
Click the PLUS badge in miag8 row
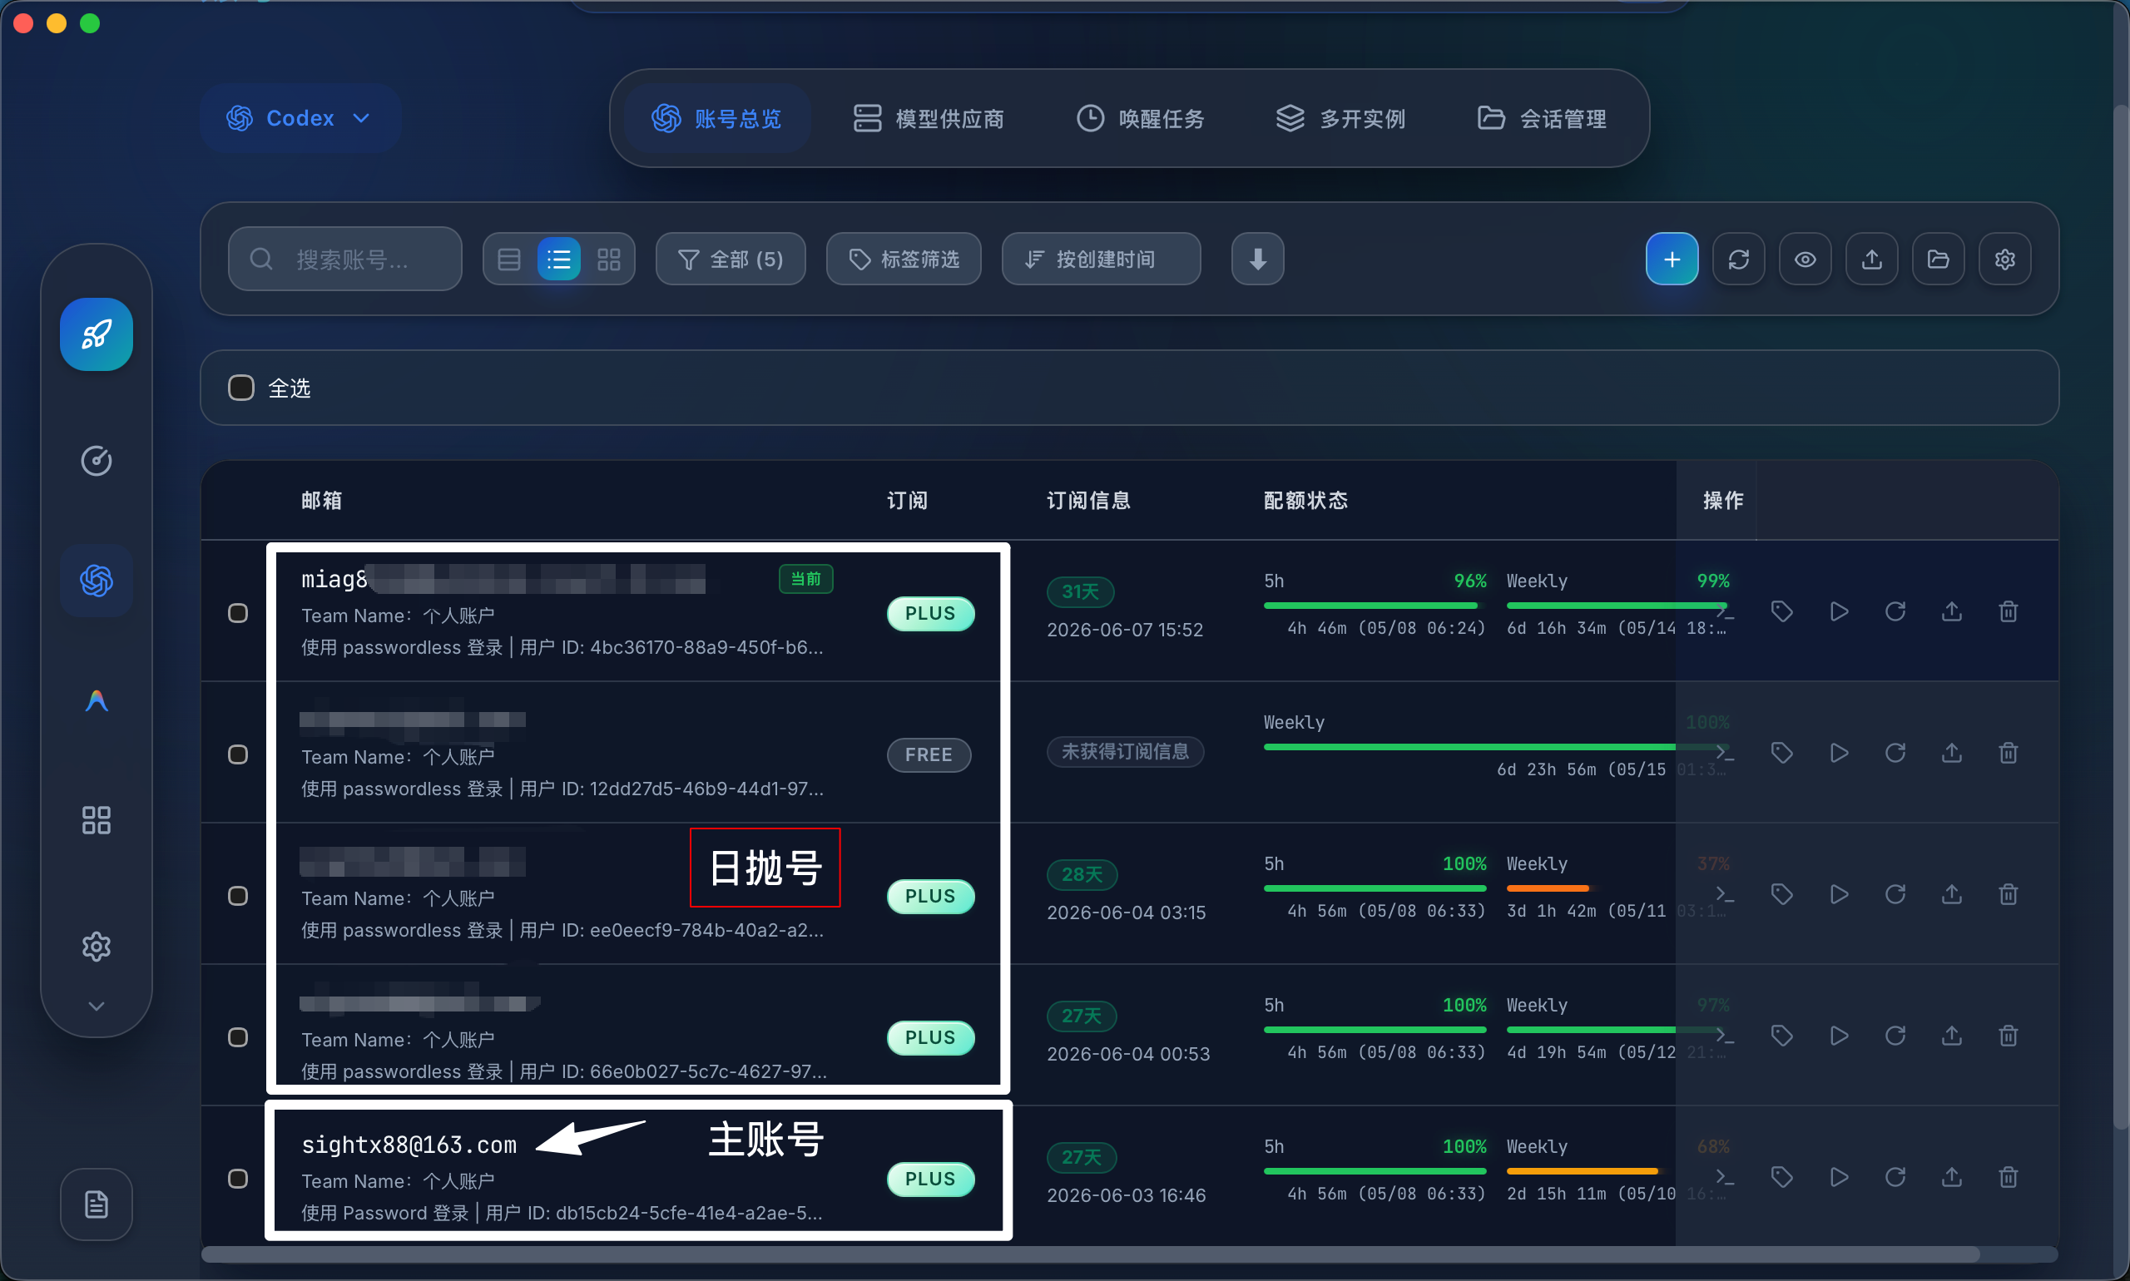930,614
